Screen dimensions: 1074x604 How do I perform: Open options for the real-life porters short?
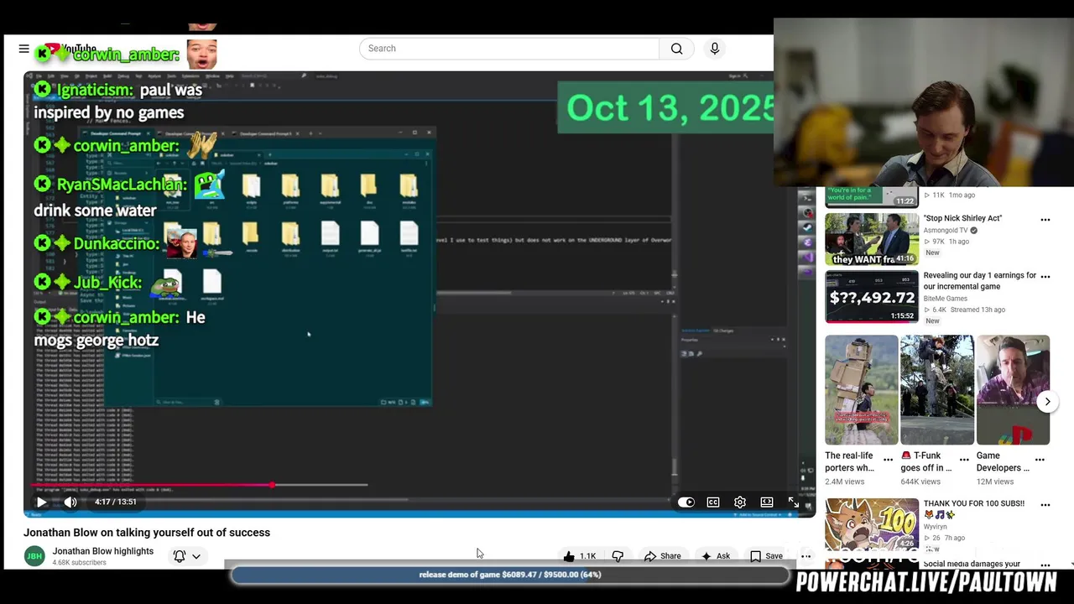(x=888, y=459)
